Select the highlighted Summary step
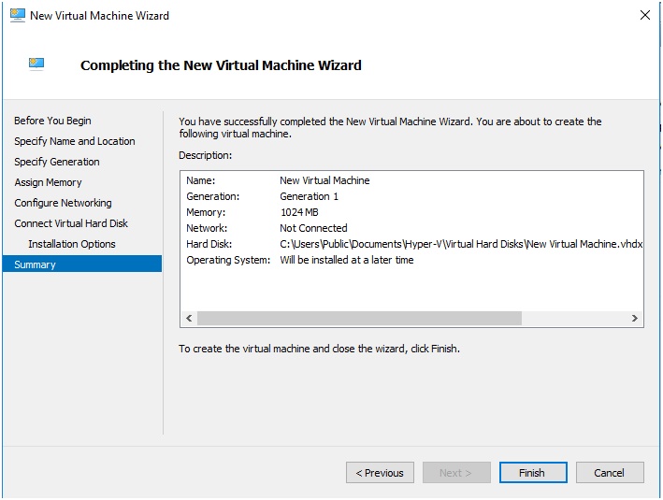 [82, 264]
